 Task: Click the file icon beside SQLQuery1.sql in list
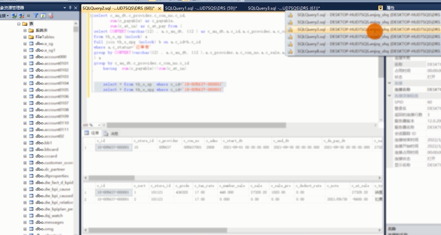290,15
